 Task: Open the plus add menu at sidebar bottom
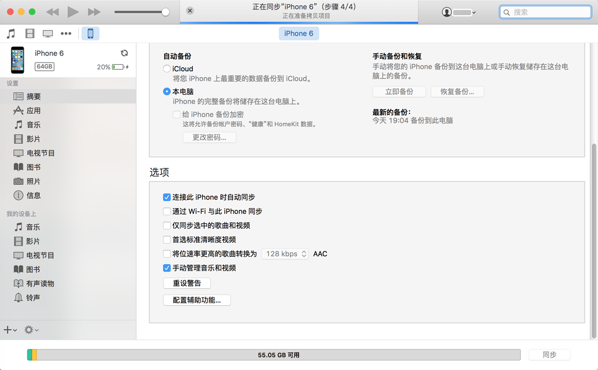[x=10, y=330]
